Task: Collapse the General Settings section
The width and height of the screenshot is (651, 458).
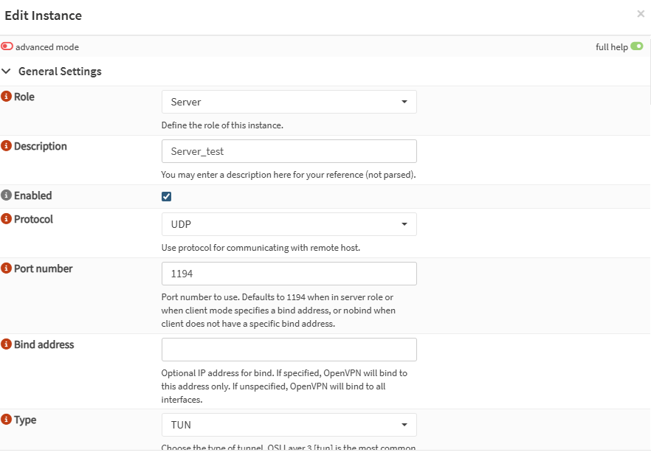Action: (7, 72)
